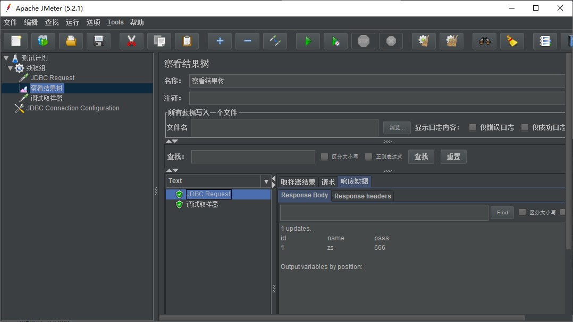The width and height of the screenshot is (573, 322).
Task: Enable 仅成功日志 checkbox
Action: [525, 127]
